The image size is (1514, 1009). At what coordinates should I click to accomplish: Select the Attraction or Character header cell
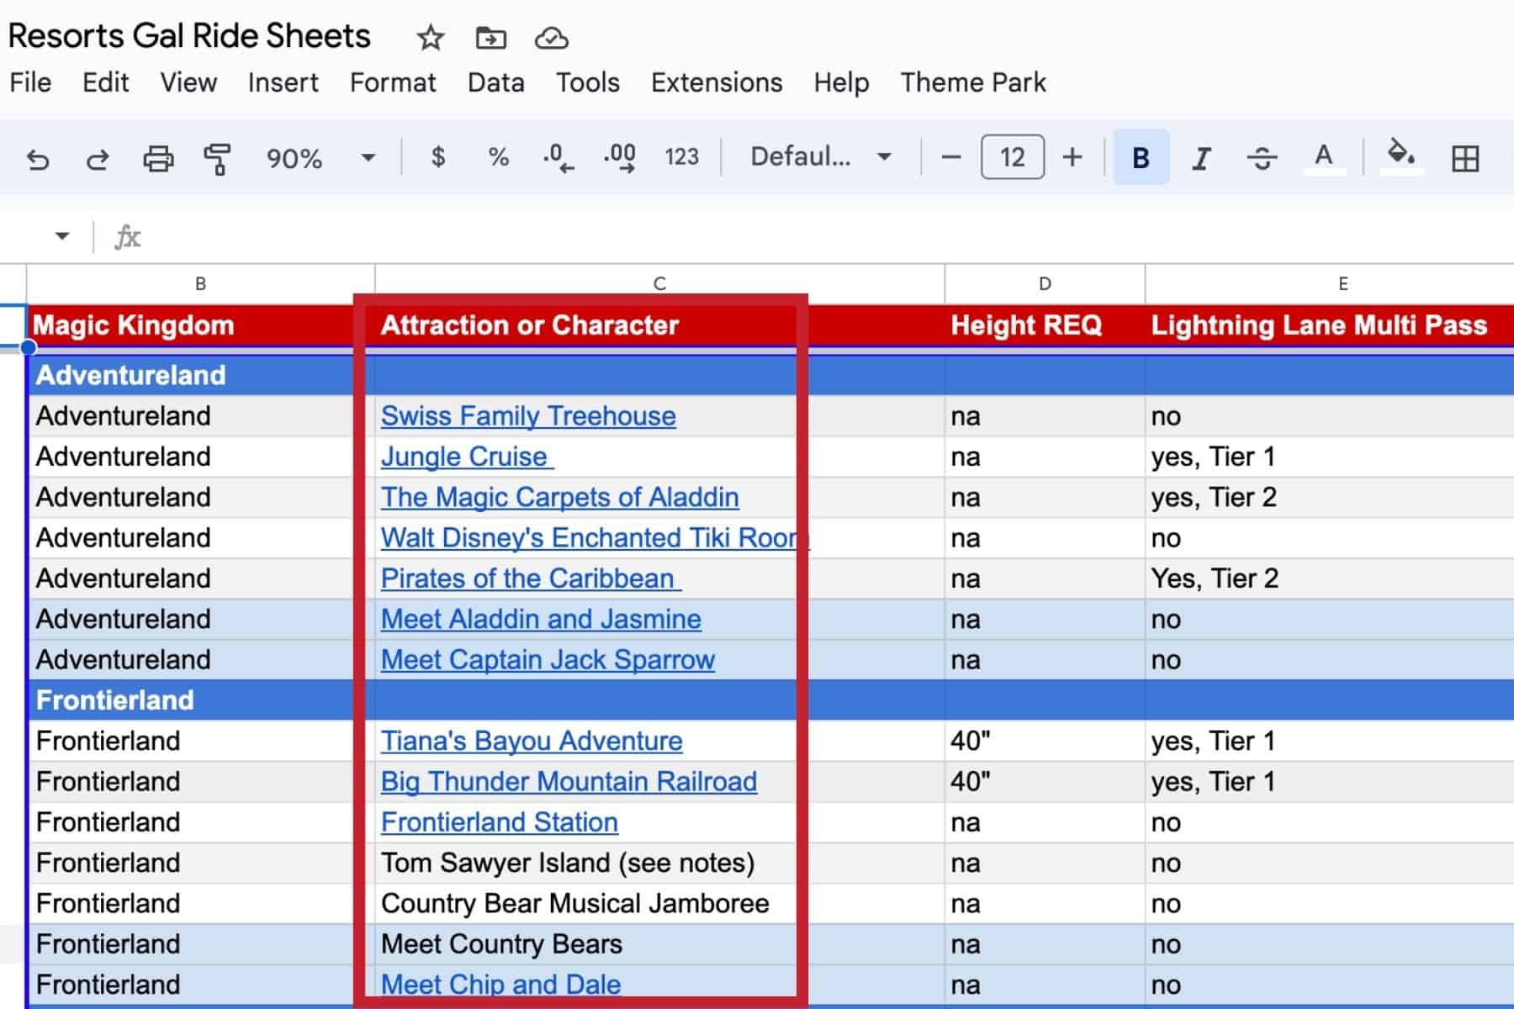(659, 325)
